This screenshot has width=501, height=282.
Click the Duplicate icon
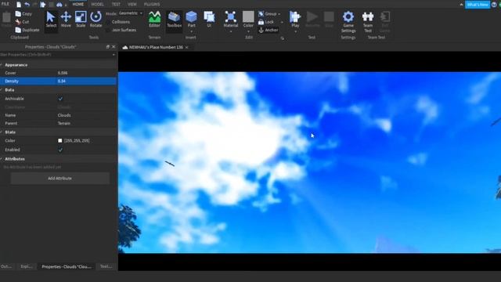coord(18,30)
